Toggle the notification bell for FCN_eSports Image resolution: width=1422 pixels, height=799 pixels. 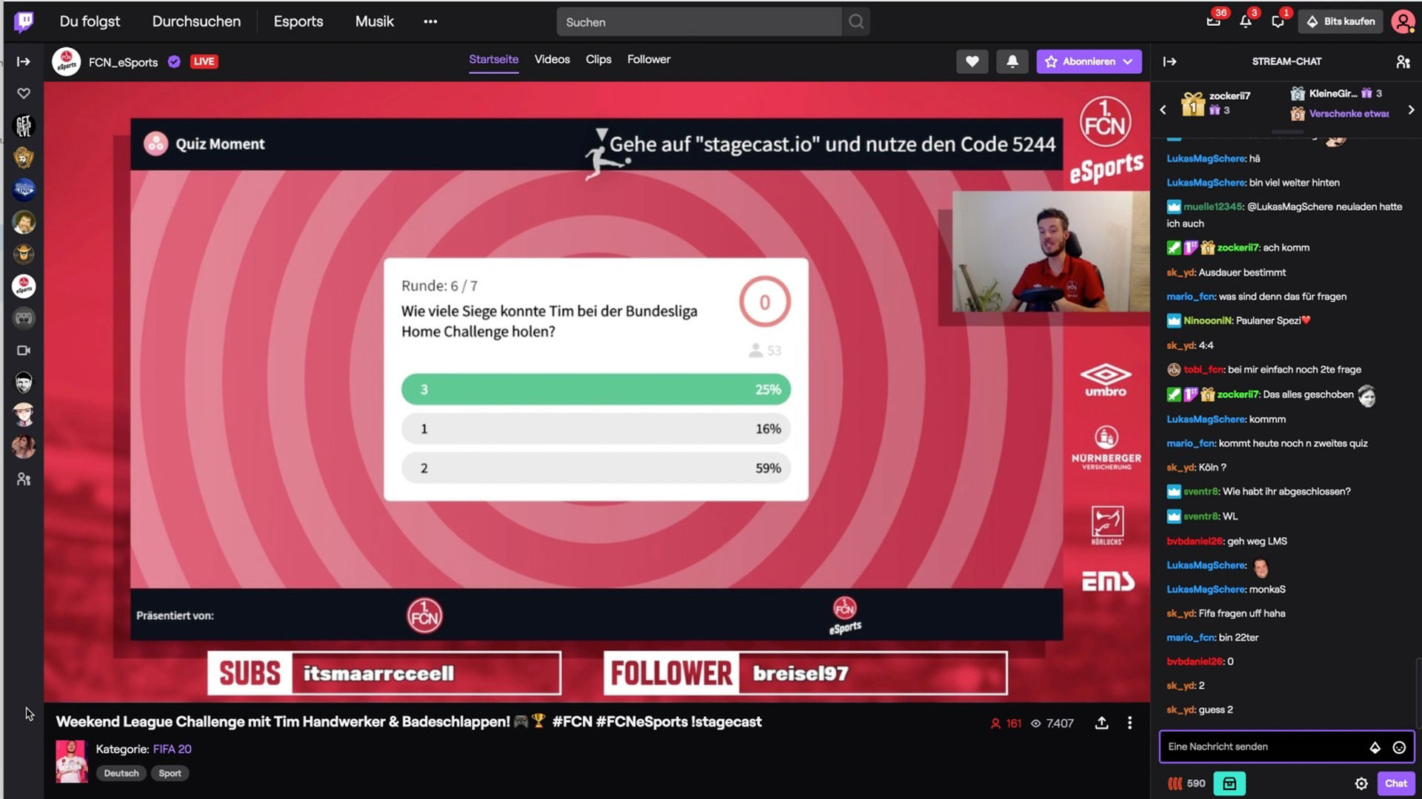coord(1012,61)
